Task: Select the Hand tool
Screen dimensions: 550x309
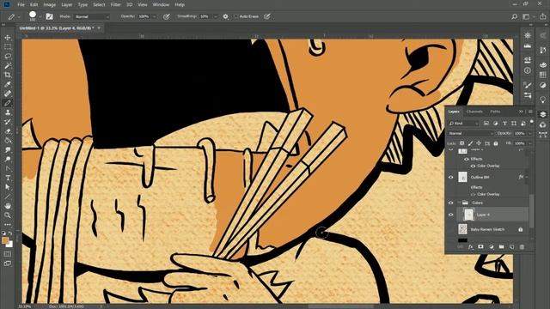Action: [8, 206]
